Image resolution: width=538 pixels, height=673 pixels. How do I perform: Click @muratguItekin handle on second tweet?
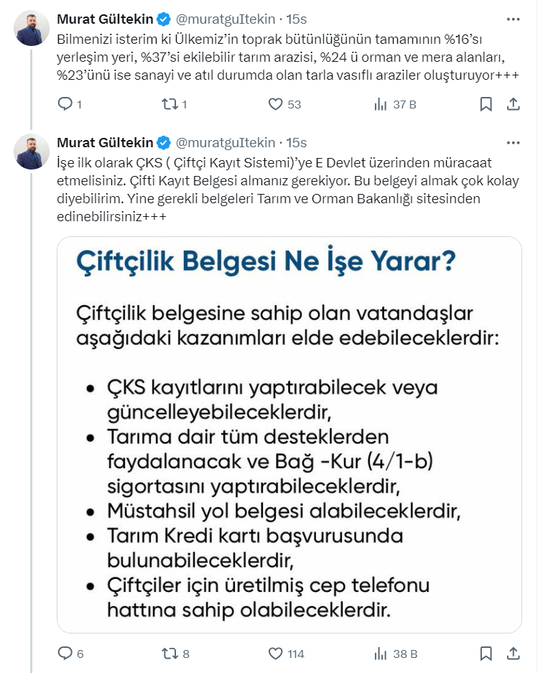click(226, 141)
